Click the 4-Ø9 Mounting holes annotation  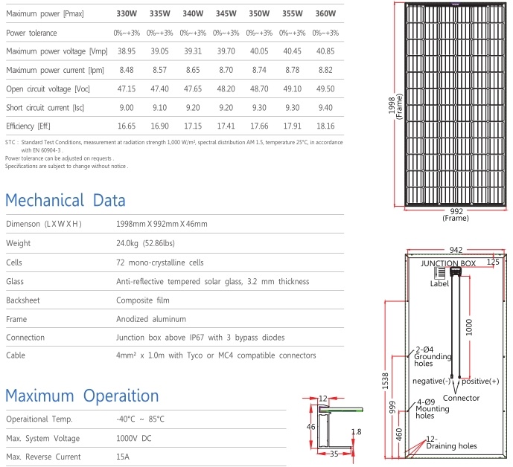click(x=432, y=409)
